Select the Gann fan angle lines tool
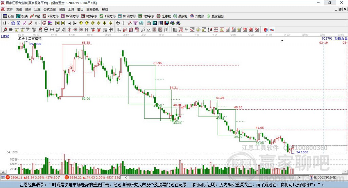 (x=125, y=30)
